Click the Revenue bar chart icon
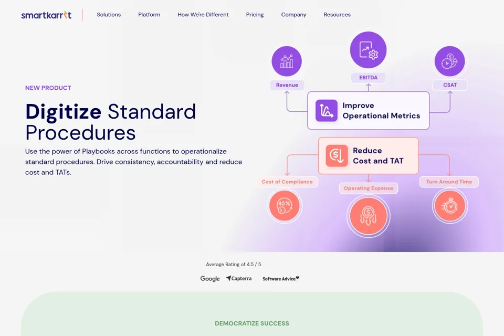 pyautogui.click(x=287, y=61)
